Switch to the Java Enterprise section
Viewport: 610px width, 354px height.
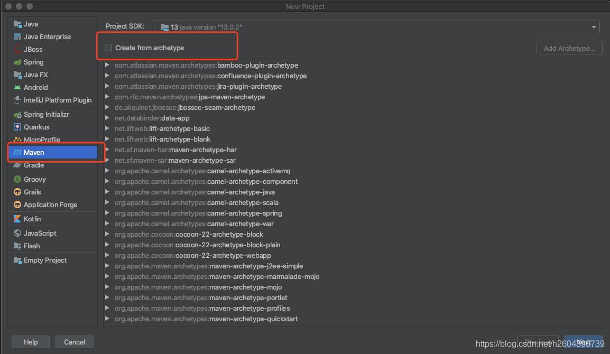[45, 36]
